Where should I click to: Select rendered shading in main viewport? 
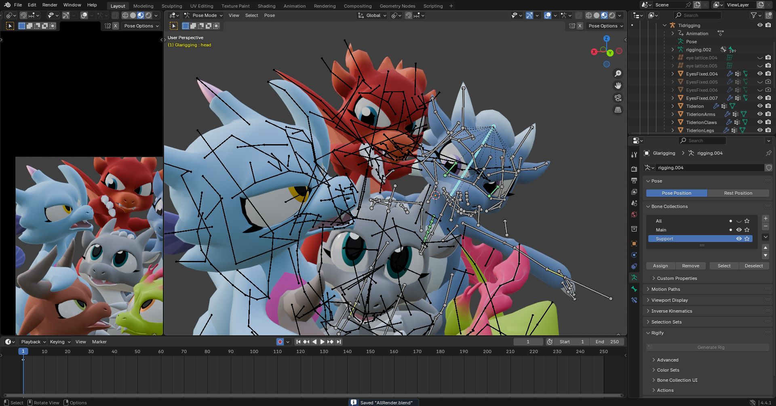coord(612,15)
